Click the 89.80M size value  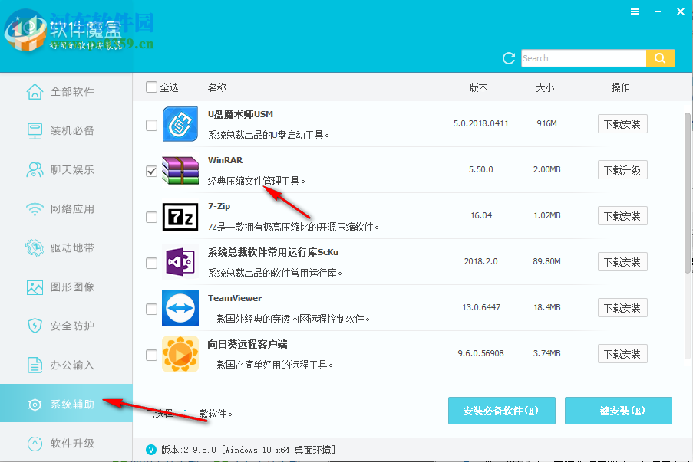point(546,261)
